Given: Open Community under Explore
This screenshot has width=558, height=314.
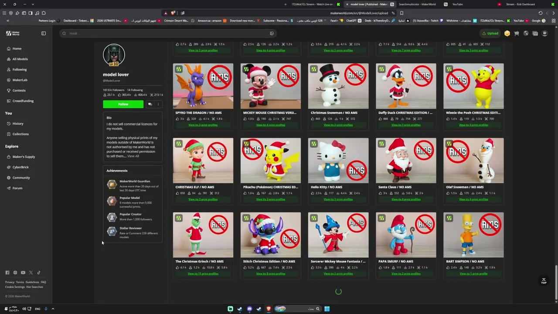Looking at the screenshot, I should (21, 177).
